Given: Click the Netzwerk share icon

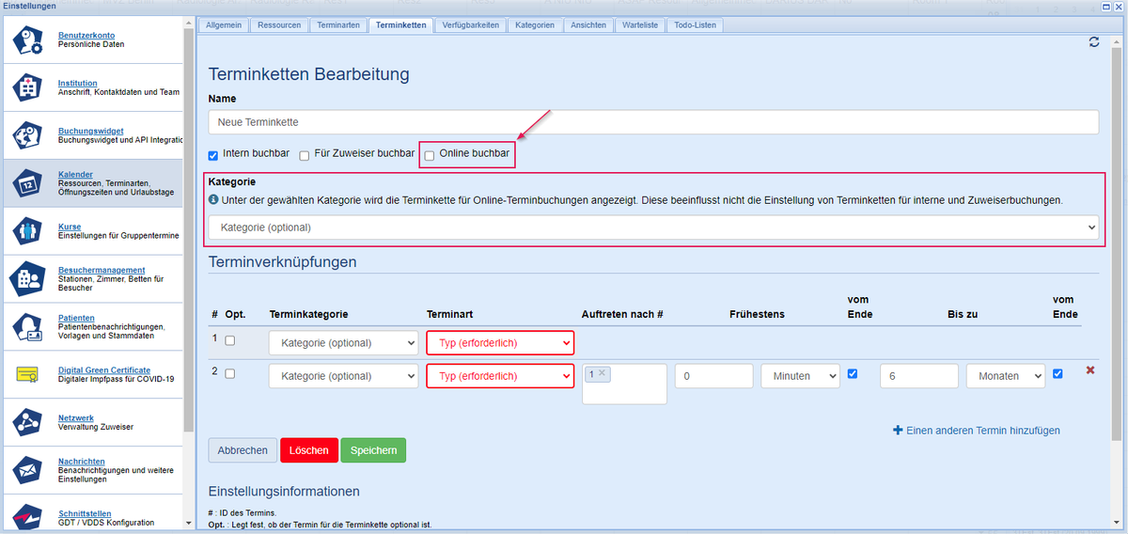Looking at the screenshot, I should (x=27, y=423).
